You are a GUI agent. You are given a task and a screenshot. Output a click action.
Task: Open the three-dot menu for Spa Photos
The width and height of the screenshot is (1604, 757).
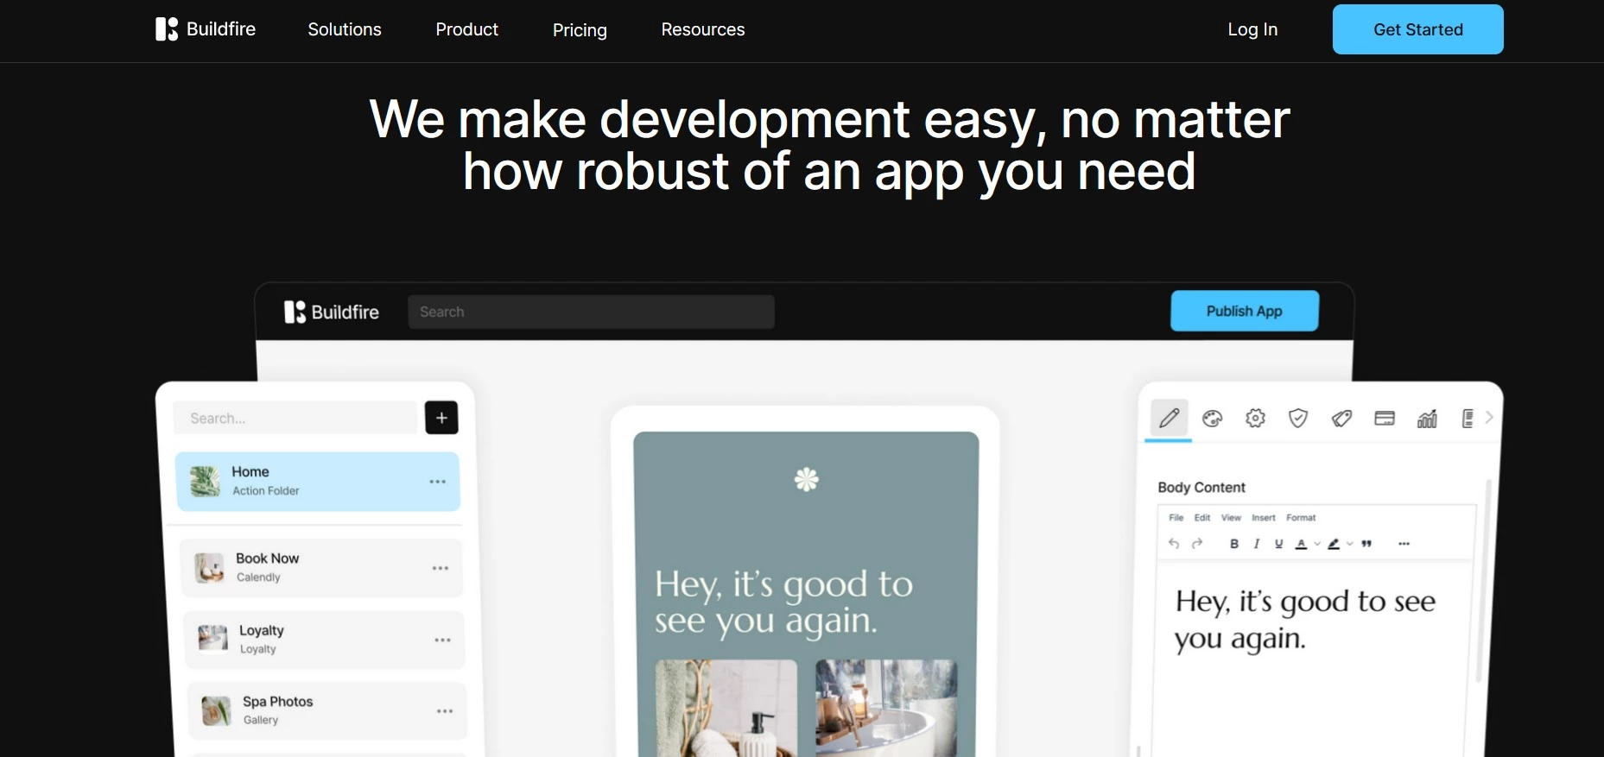[x=445, y=711]
